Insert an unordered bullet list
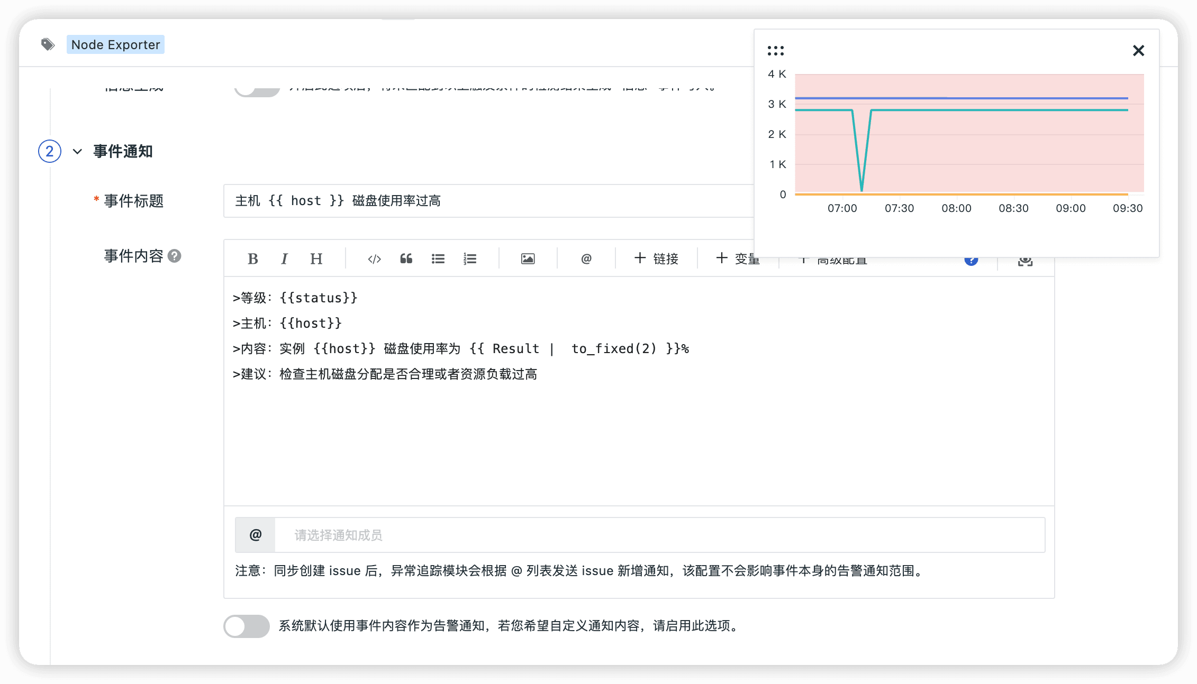1197x684 pixels. [438, 258]
